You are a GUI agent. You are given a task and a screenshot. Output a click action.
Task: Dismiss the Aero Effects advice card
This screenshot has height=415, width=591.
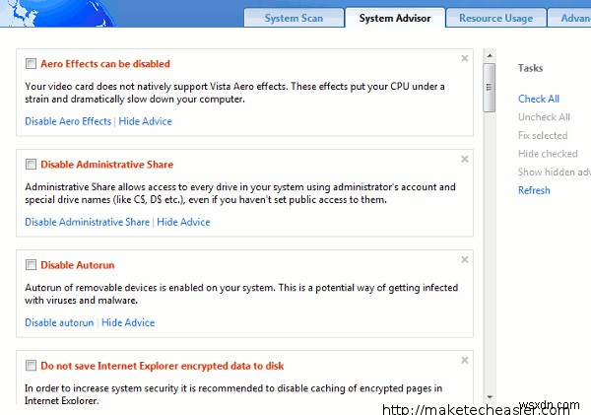click(464, 58)
